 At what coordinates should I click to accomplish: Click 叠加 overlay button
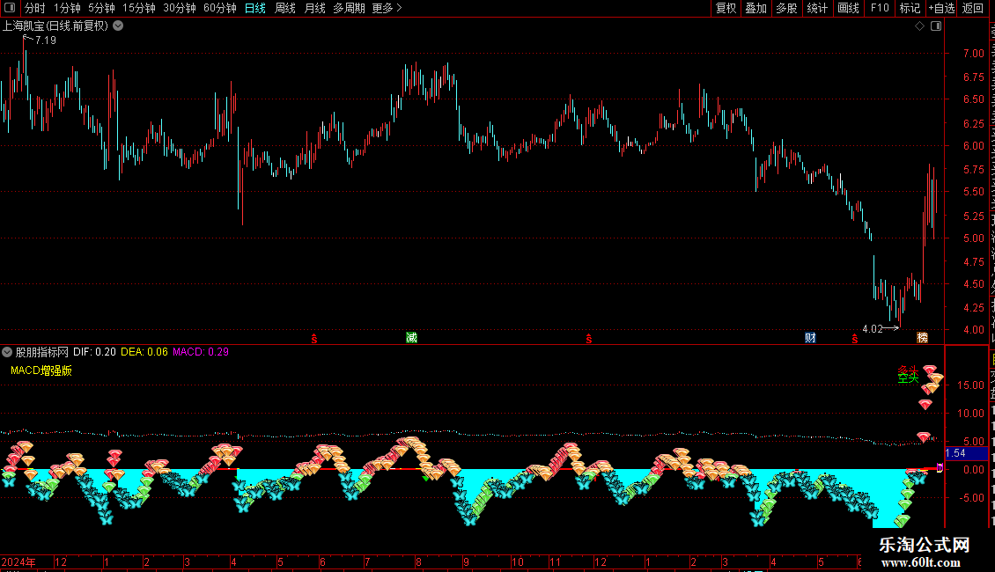point(755,8)
